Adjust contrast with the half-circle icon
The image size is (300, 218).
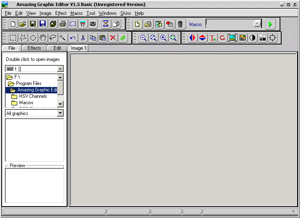coord(252,38)
